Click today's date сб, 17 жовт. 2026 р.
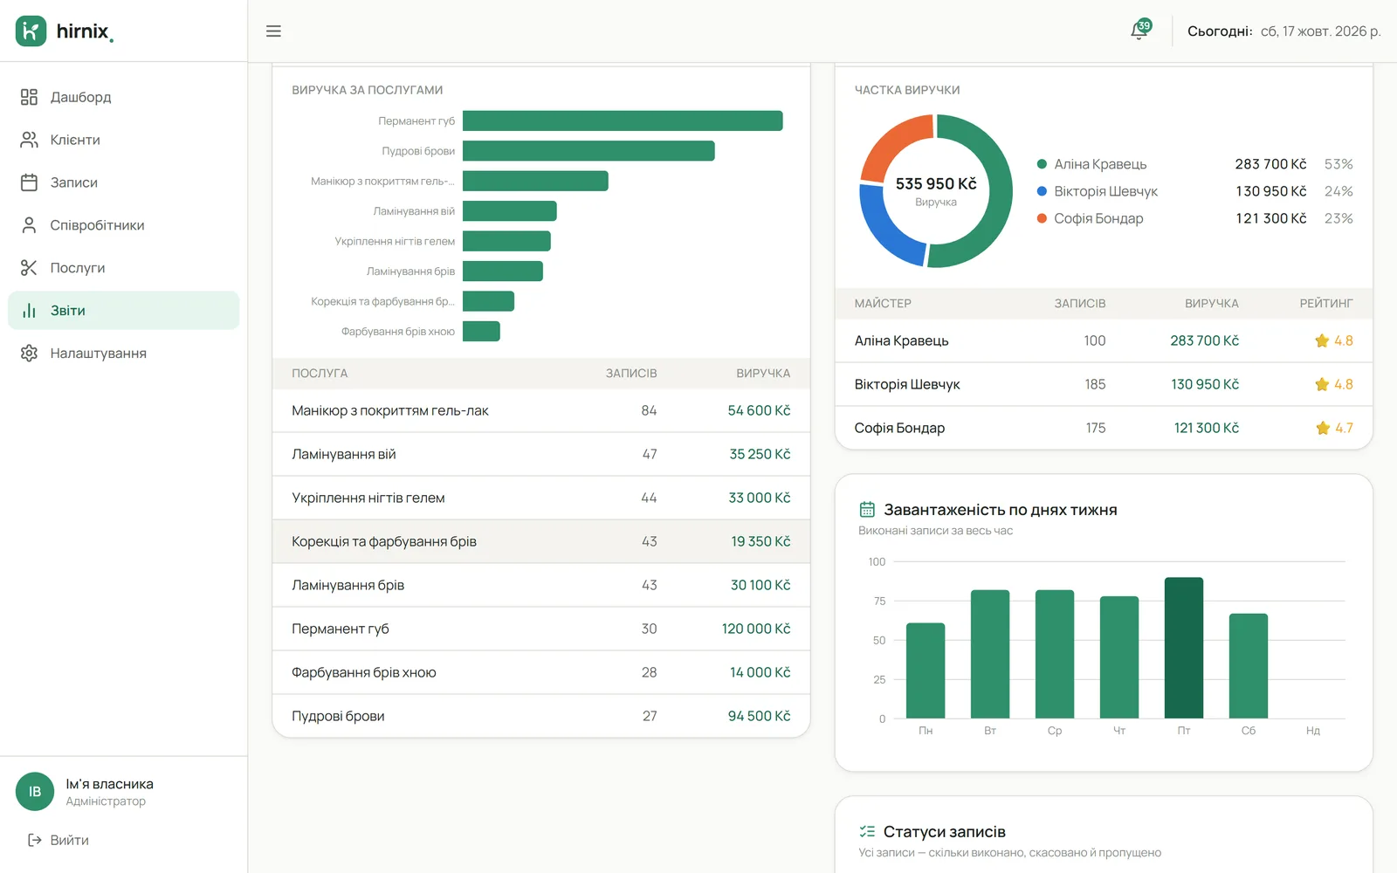 pos(1320,31)
